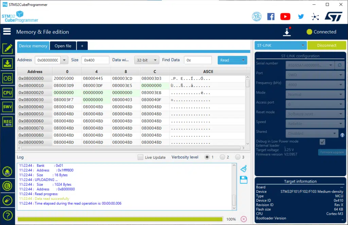Click the Firmware upgrade button
Image resolution: width=348 pixels, height=225 pixels.
[x=332, y=152]
